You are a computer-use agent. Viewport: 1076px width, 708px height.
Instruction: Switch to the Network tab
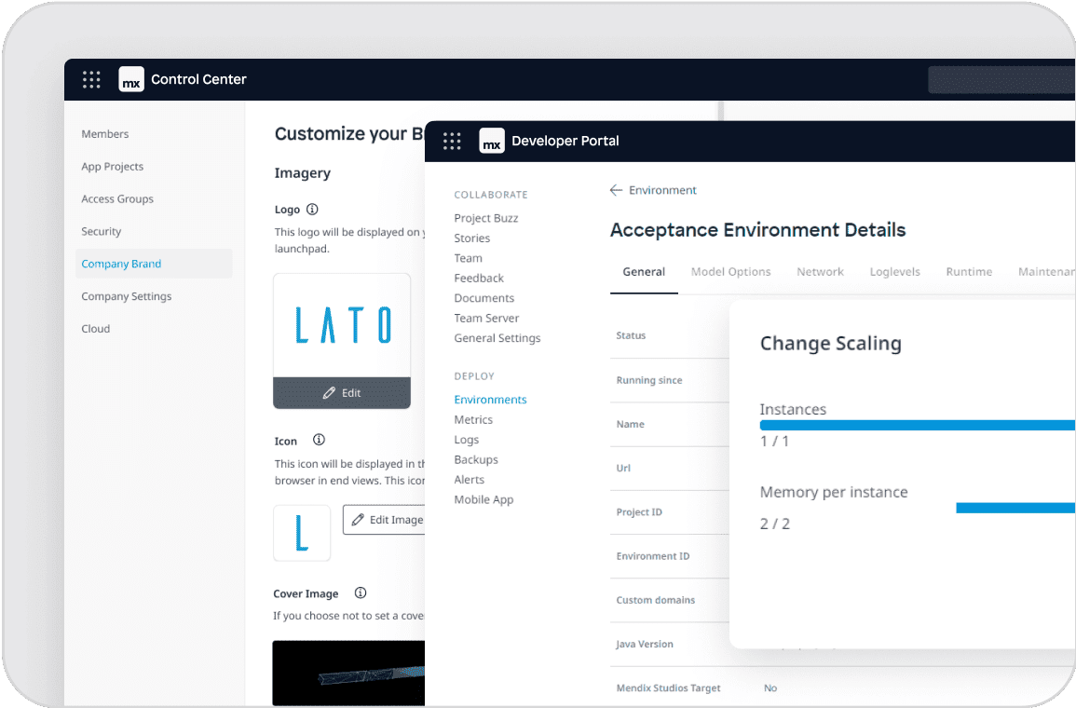click(820, 272)
